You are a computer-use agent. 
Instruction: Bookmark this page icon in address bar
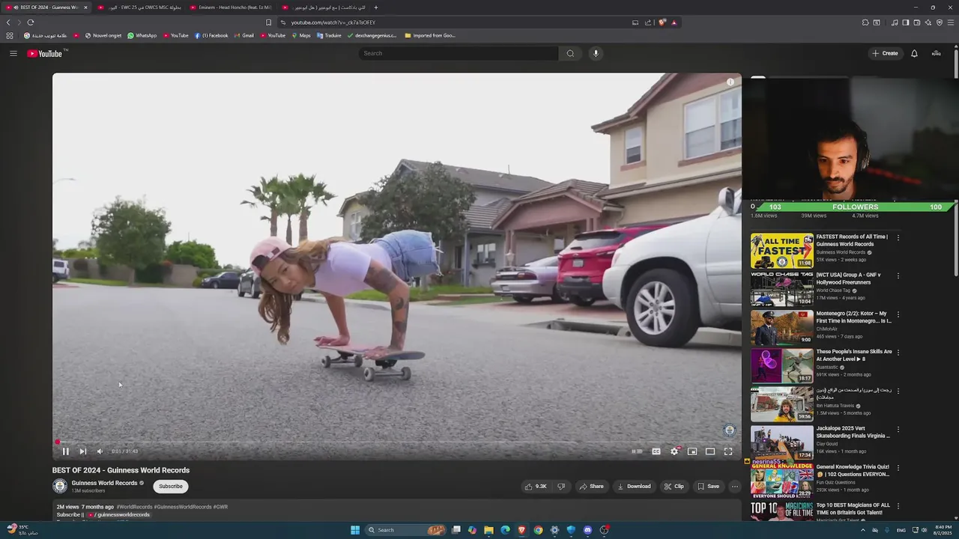(x=268, y=22)
